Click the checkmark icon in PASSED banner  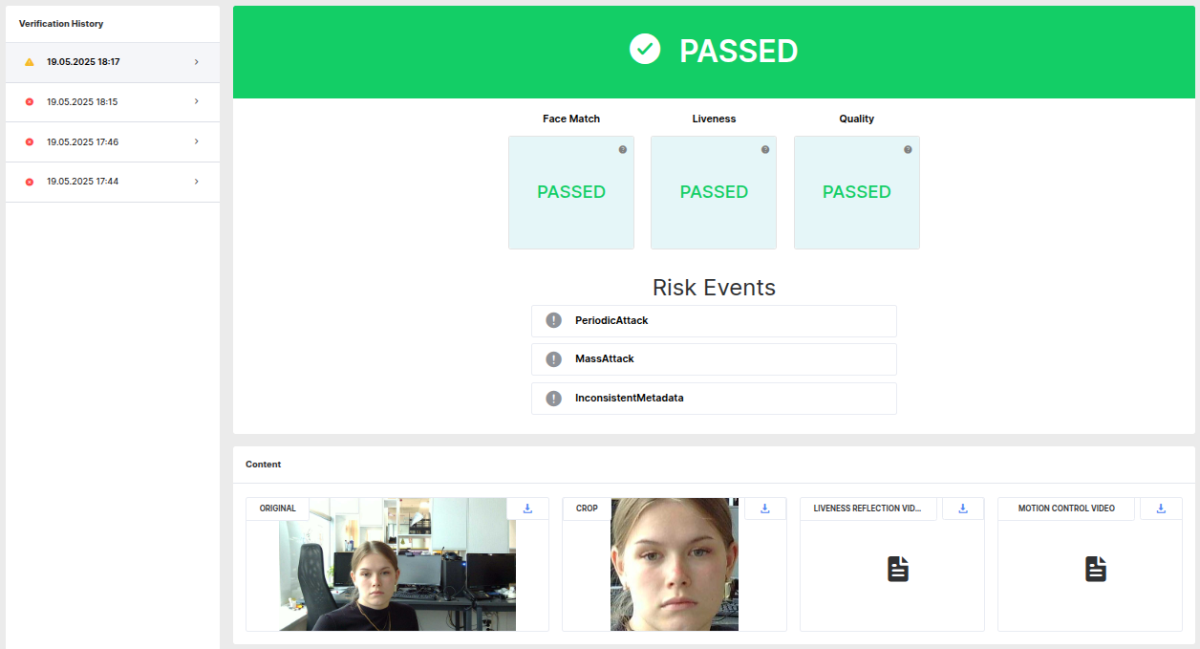pyautogui.click(x=645, y=49)
